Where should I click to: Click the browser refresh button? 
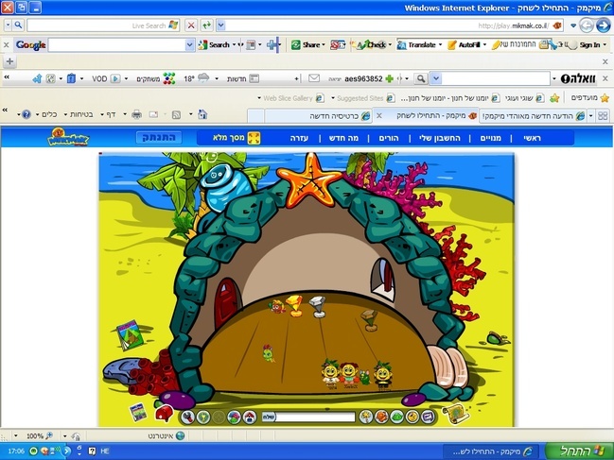coord(207,26)
